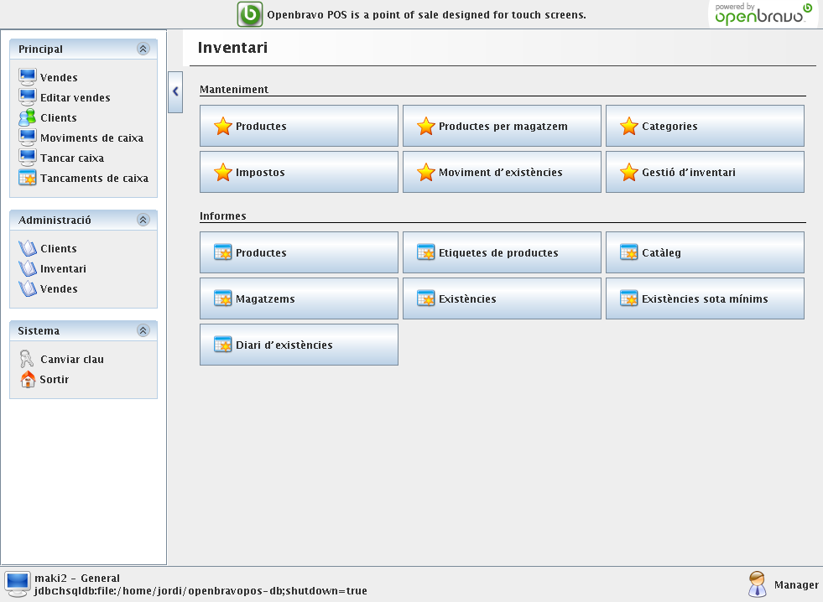Viewport: 823px width, 602px height.
Task: Click the star icon on Gestió d'inventari
Action: (628, 172)
